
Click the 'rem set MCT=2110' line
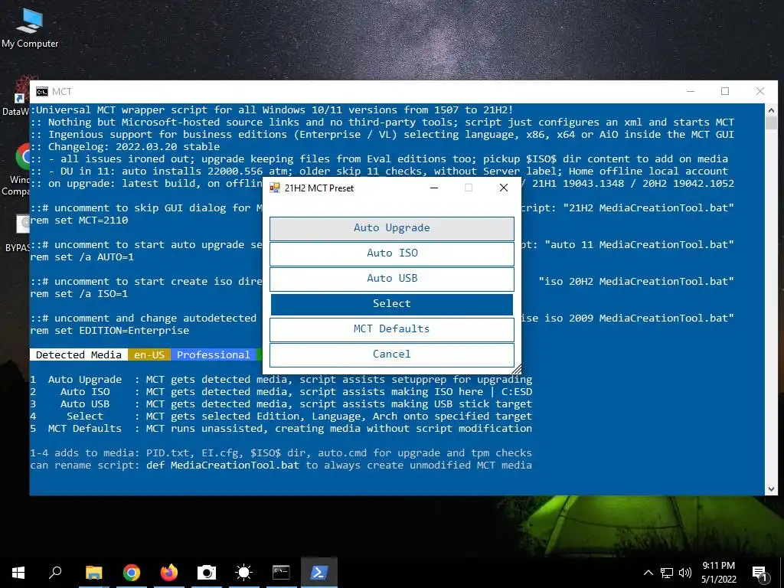[x=79, y=220]
